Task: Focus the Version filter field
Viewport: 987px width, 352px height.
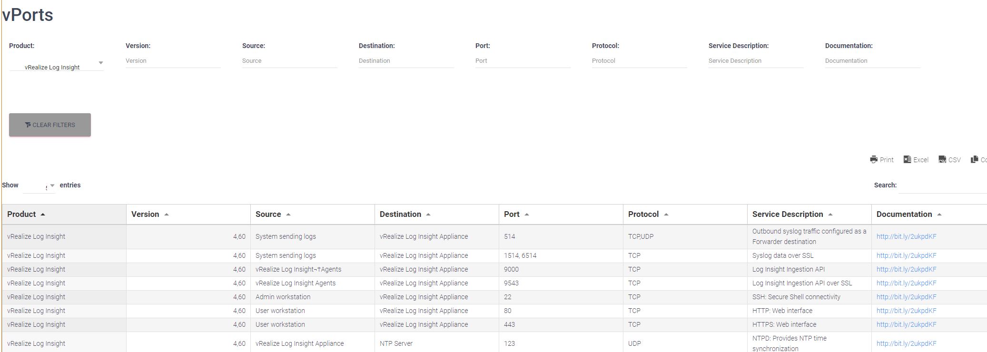Action: click(x=173, y=61)
